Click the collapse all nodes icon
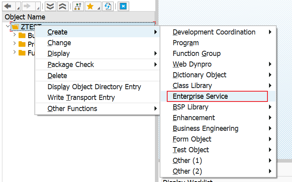The image size is (292, 182). 63,6
